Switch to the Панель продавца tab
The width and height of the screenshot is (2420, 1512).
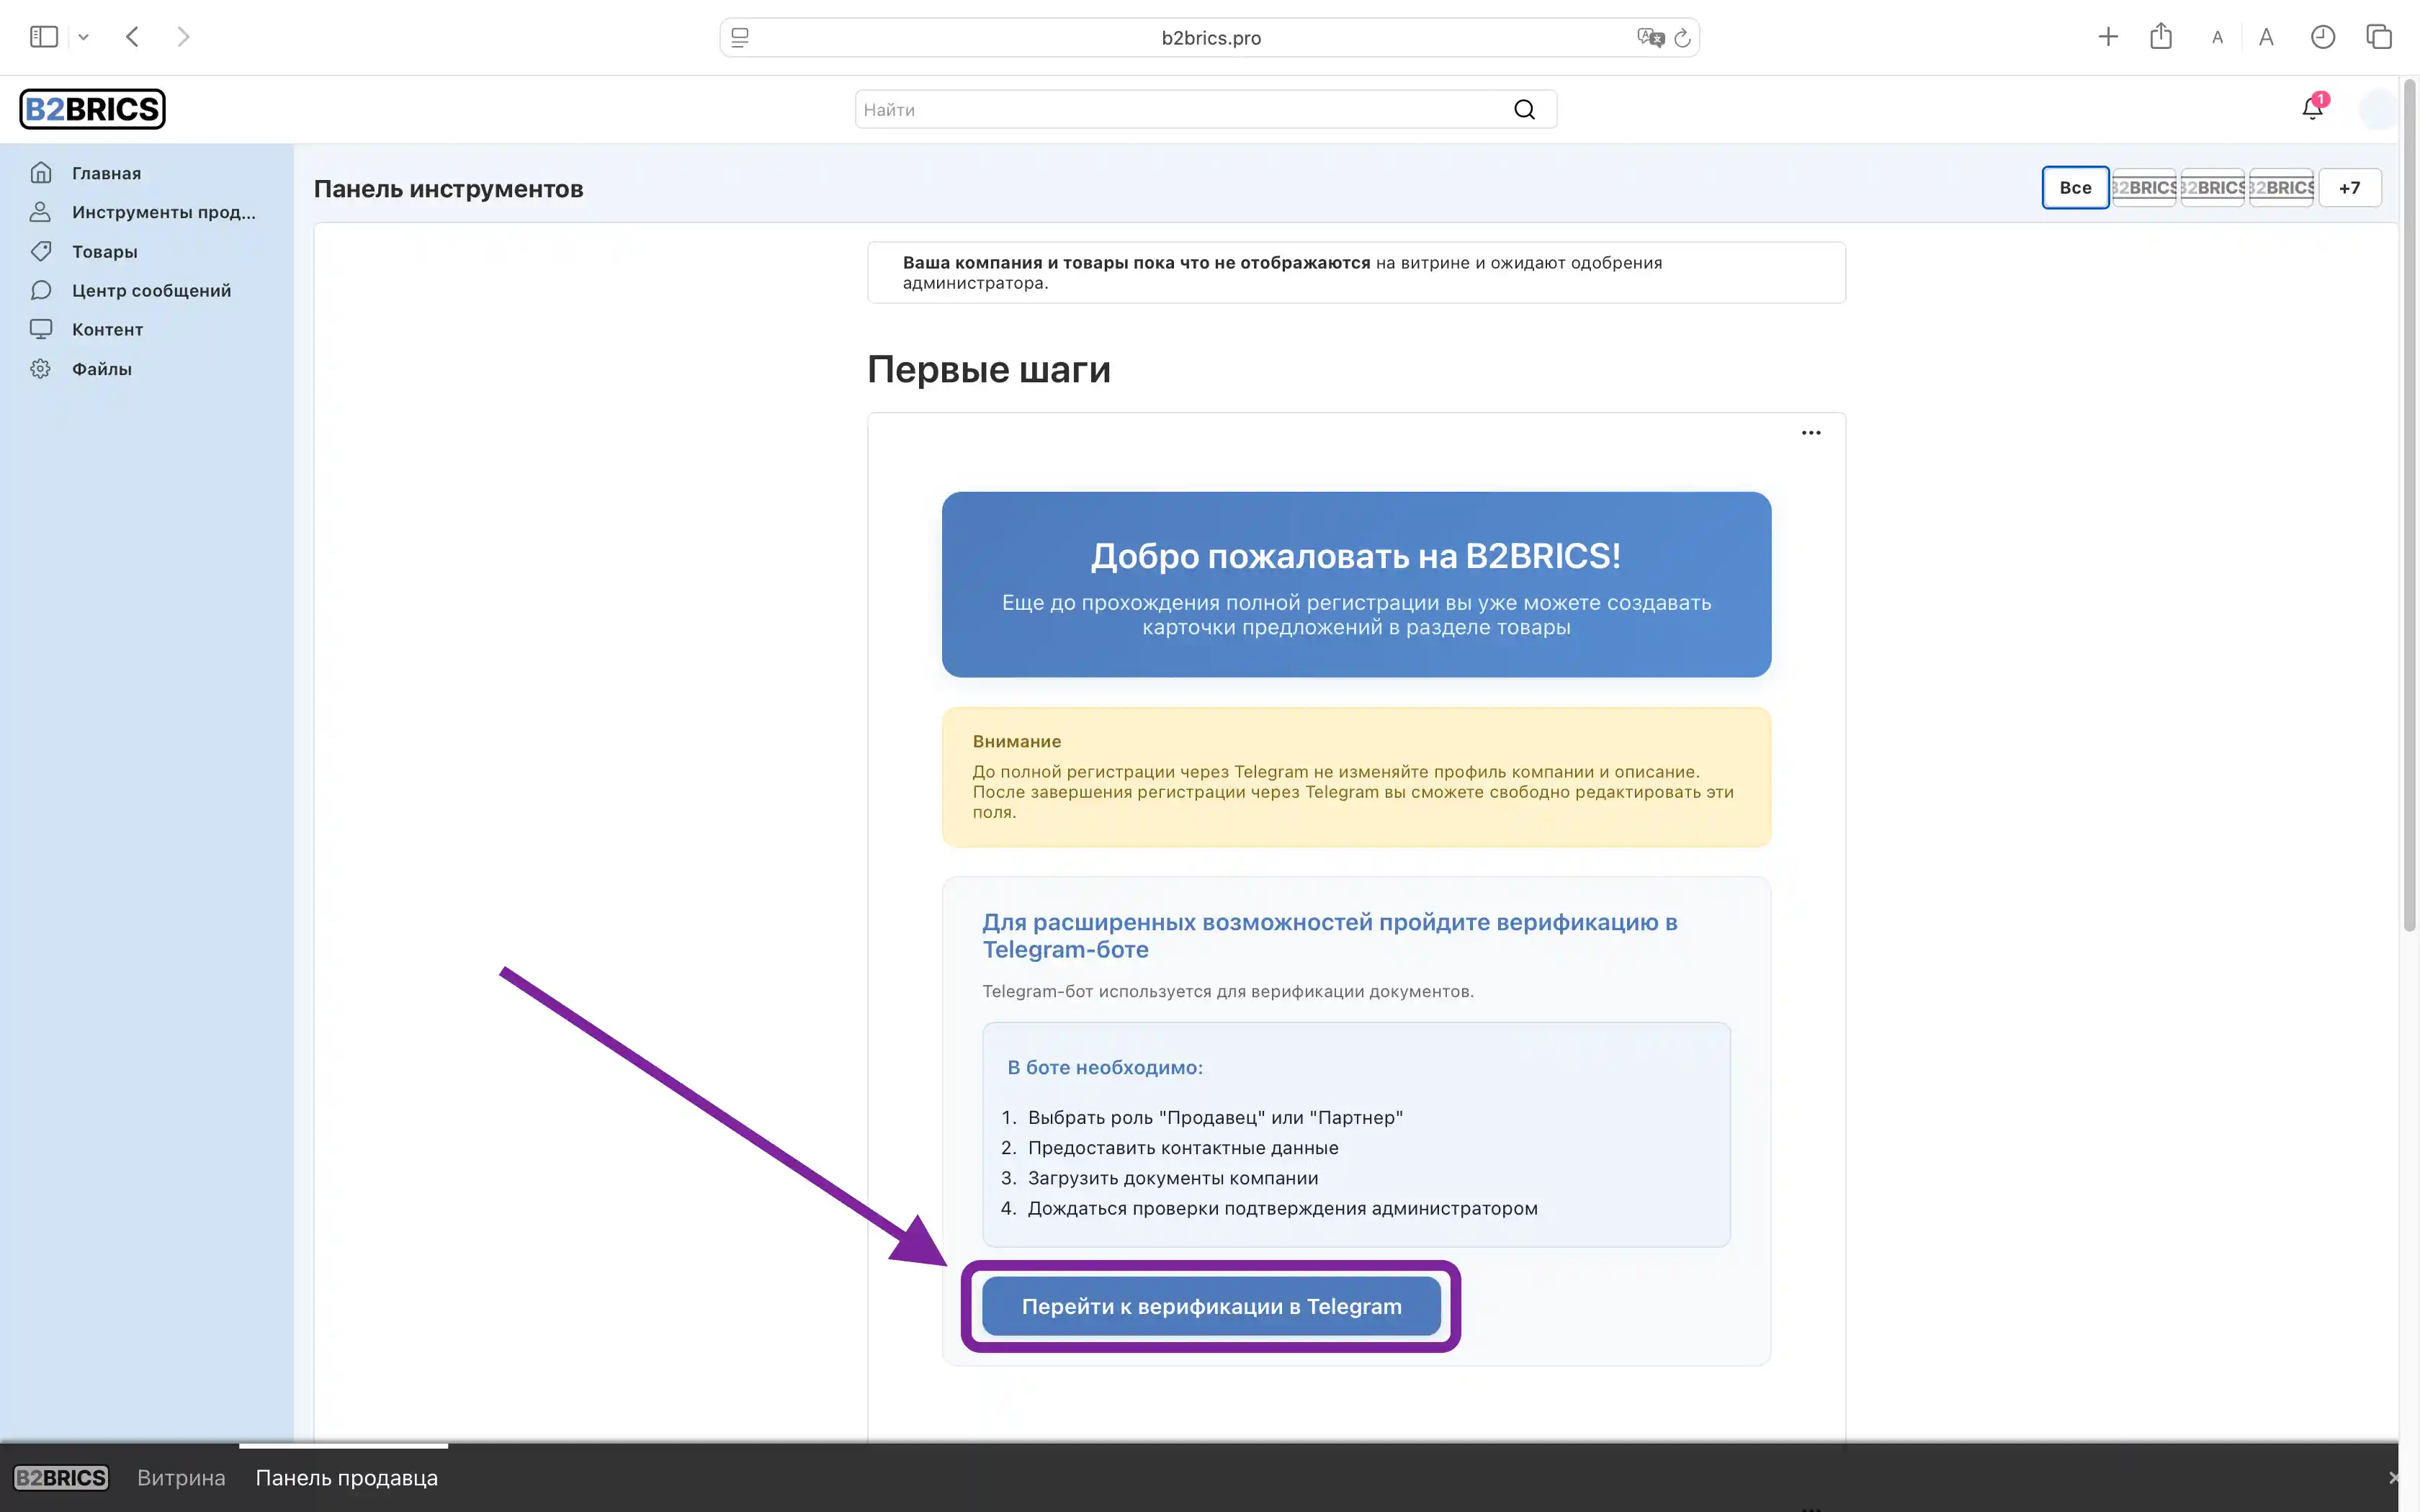tap(346, 1477)
